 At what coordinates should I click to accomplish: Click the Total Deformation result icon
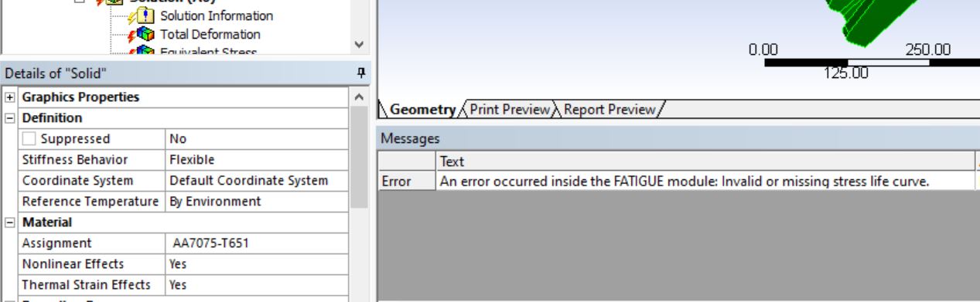point(145,35)
